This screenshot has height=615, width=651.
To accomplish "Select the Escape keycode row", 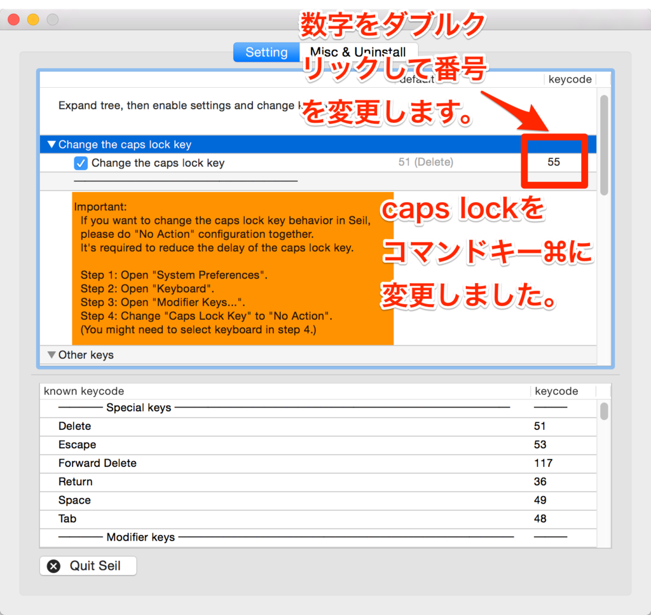I will tap(318, 445).
